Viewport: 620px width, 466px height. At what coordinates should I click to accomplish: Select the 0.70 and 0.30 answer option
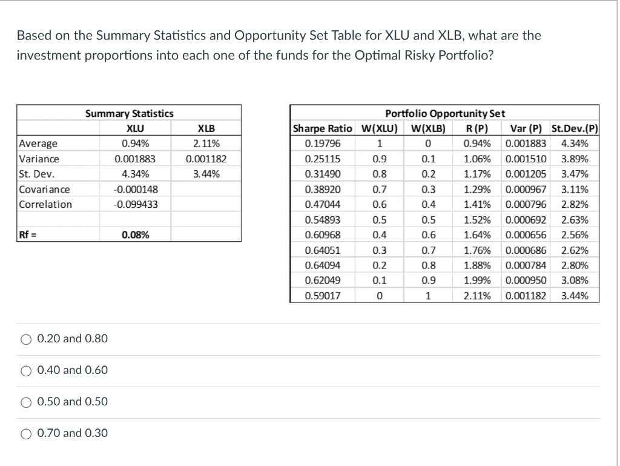click(26, 434)
